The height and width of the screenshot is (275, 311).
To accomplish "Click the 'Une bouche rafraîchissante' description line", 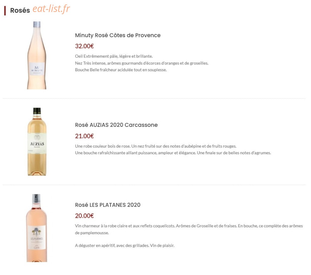I will click(173, 153).
